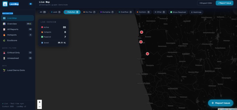Click the EcoScore leaf icon

(4, 40)
